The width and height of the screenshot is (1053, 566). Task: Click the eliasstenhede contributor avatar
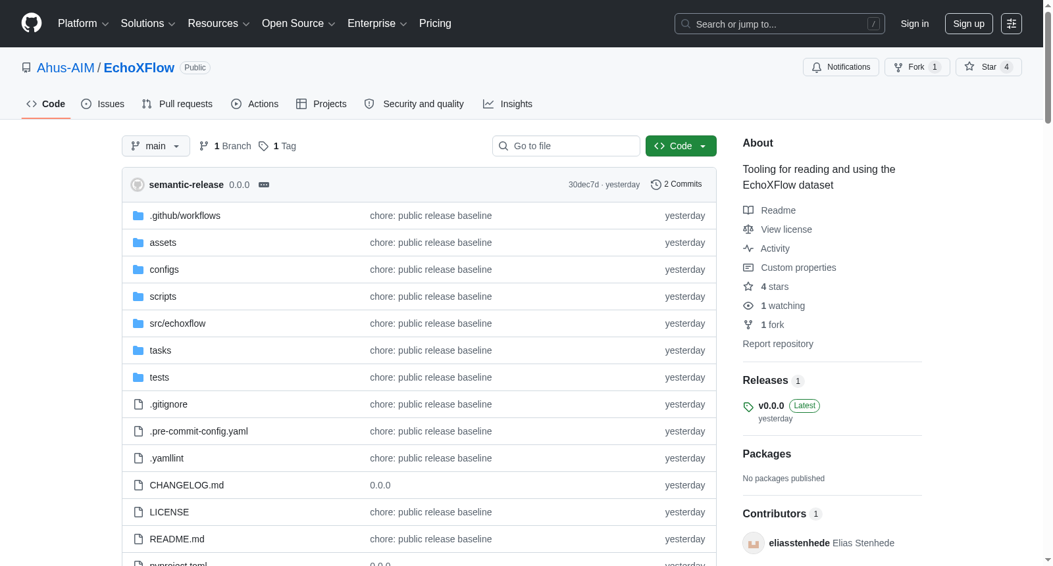coord(754,543)
